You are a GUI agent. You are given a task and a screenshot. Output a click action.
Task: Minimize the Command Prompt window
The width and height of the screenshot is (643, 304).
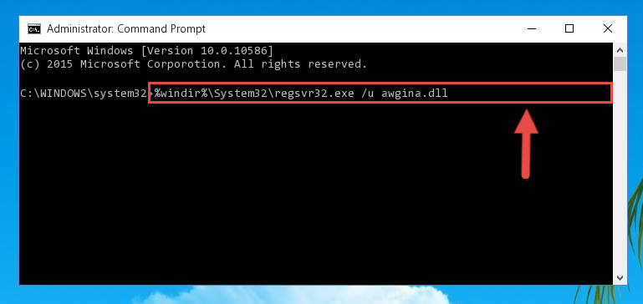point(532,28)
